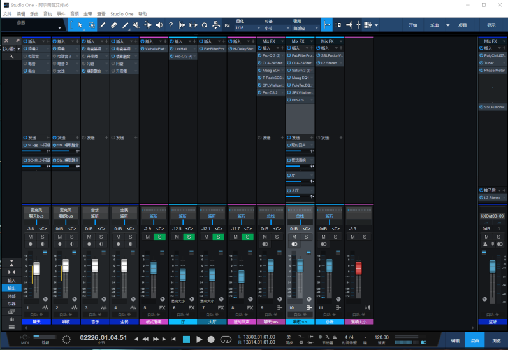This screenshot has width=508, height=350.
Task: Open mixer settings wrench icon
Action: pyautogui.click(x=11, y=56)
